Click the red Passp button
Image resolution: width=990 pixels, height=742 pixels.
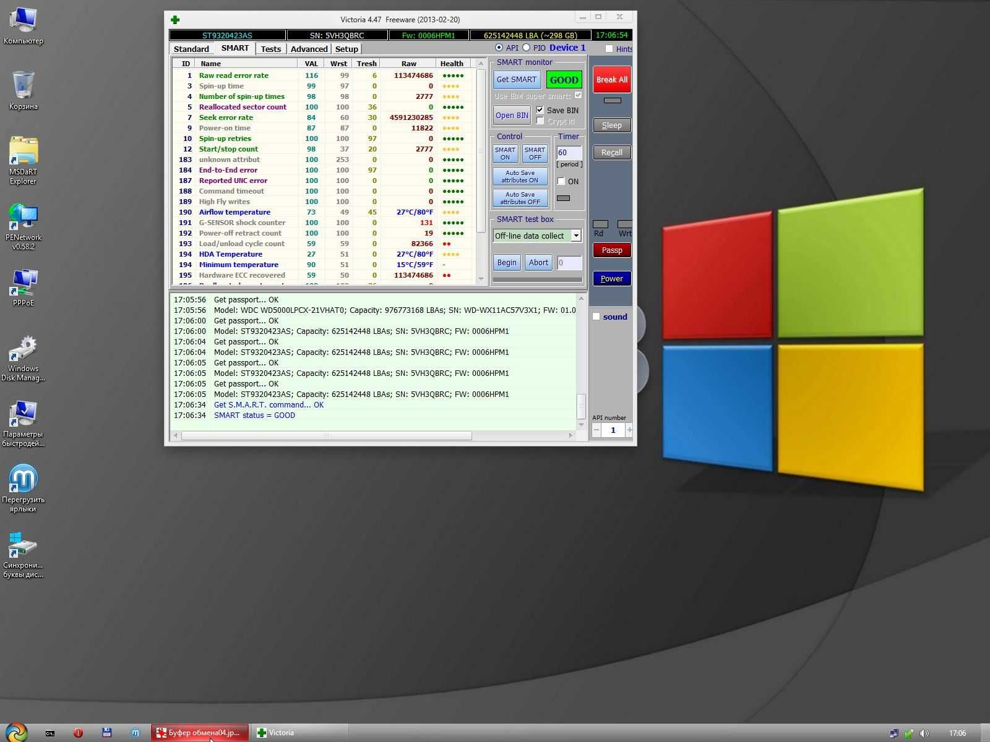click(612, 250)
